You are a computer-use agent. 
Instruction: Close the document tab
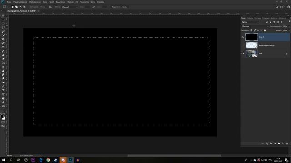click(38, 11)
